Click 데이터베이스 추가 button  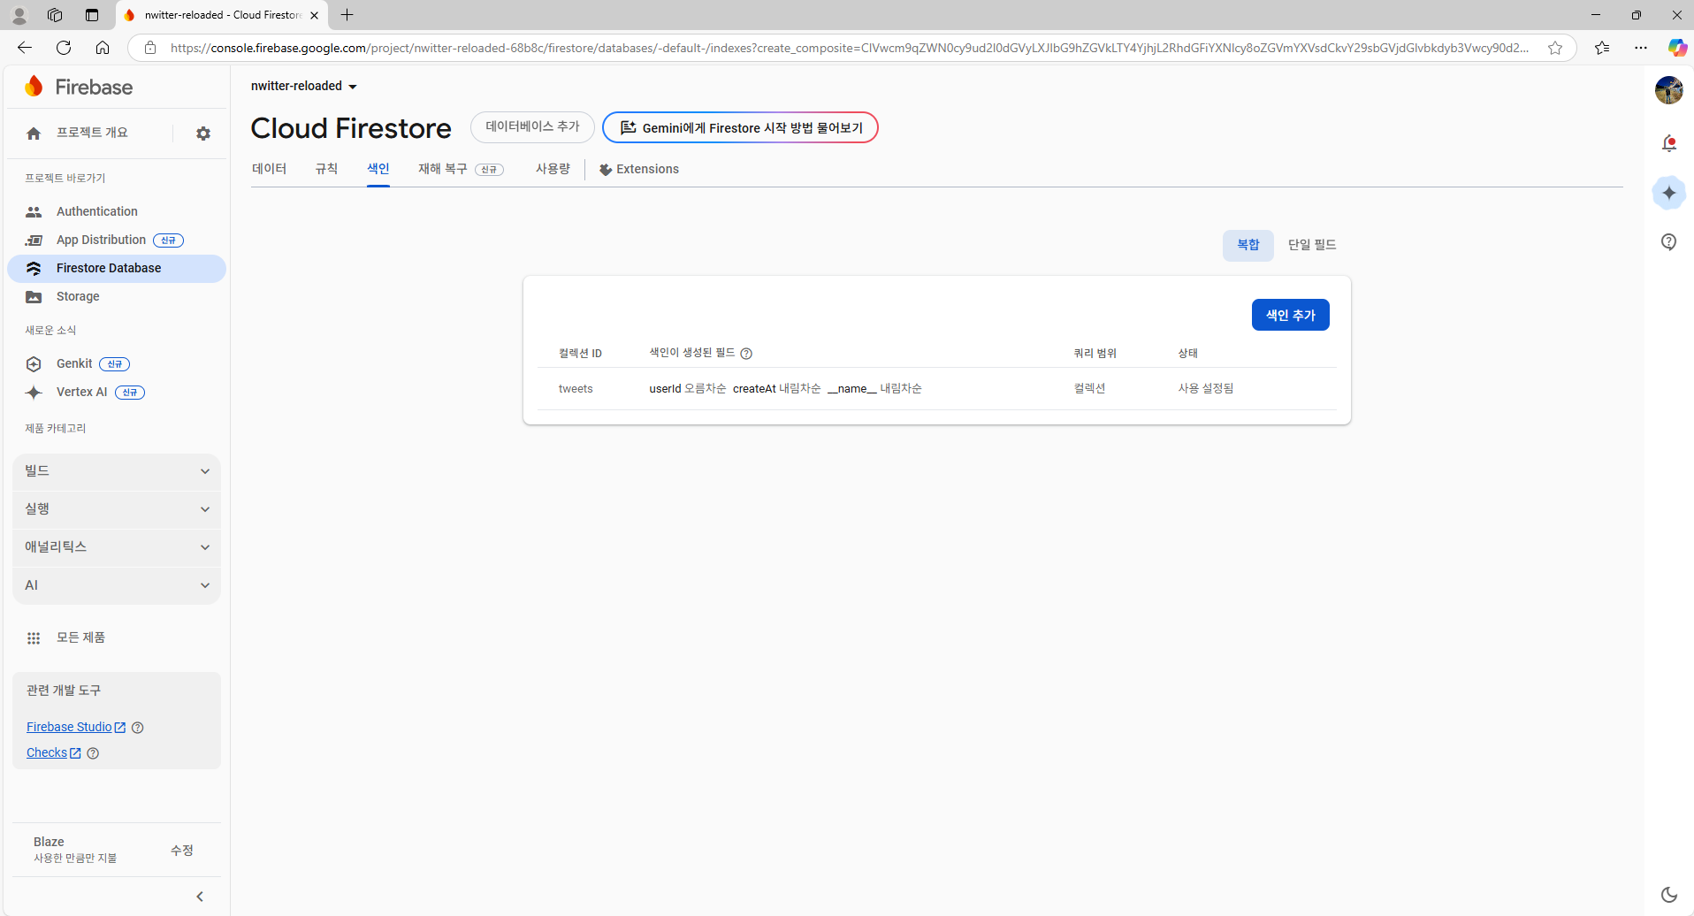[532, 127]
